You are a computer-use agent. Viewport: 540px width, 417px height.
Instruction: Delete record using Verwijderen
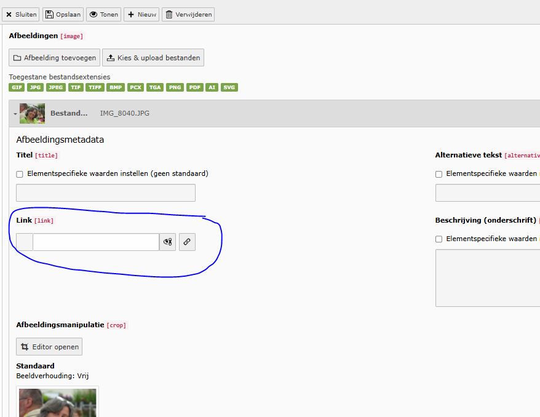[x=188, y=14]
